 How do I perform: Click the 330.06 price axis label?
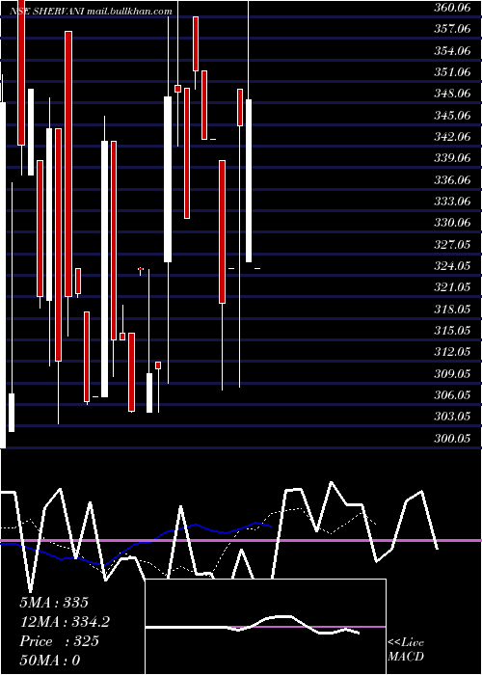[x=451, y=223]
